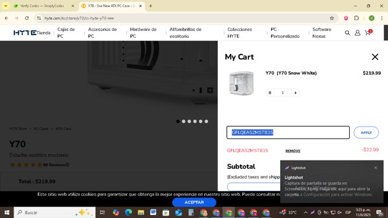Close the Verify Codes SimplyCodes tab

click(73, 5)
